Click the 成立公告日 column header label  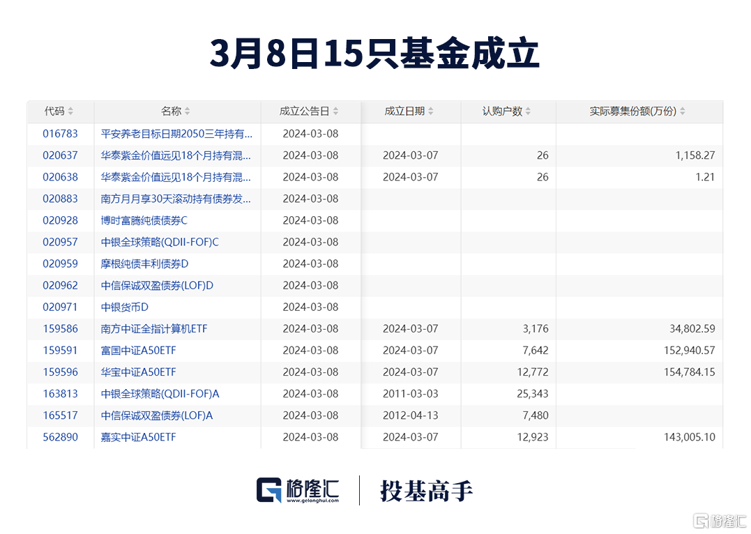[x=305, y=111]
